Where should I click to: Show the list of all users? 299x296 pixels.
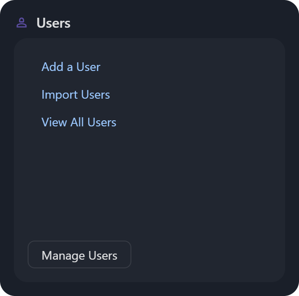tap(79, 122)
